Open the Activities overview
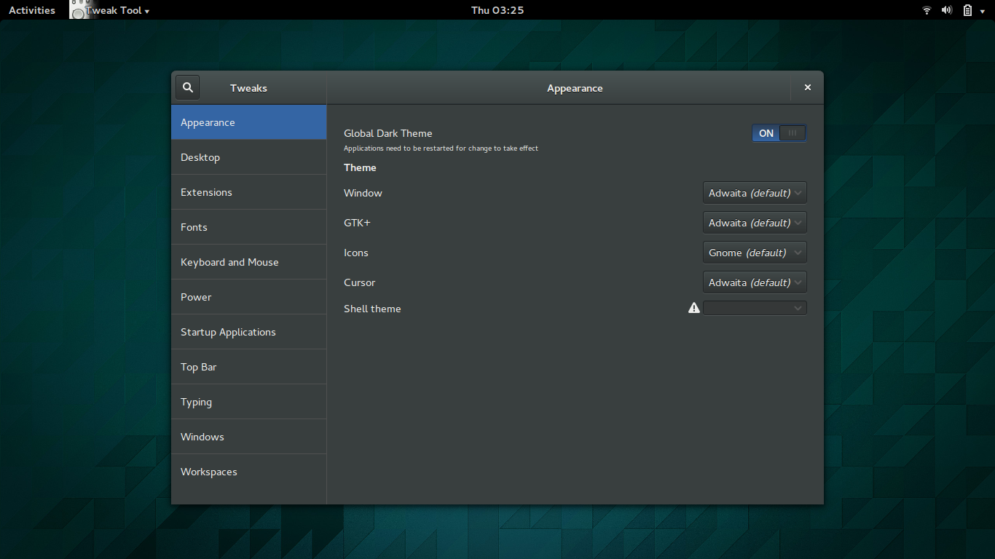This screenshot has height=559, width=995. 31,9
